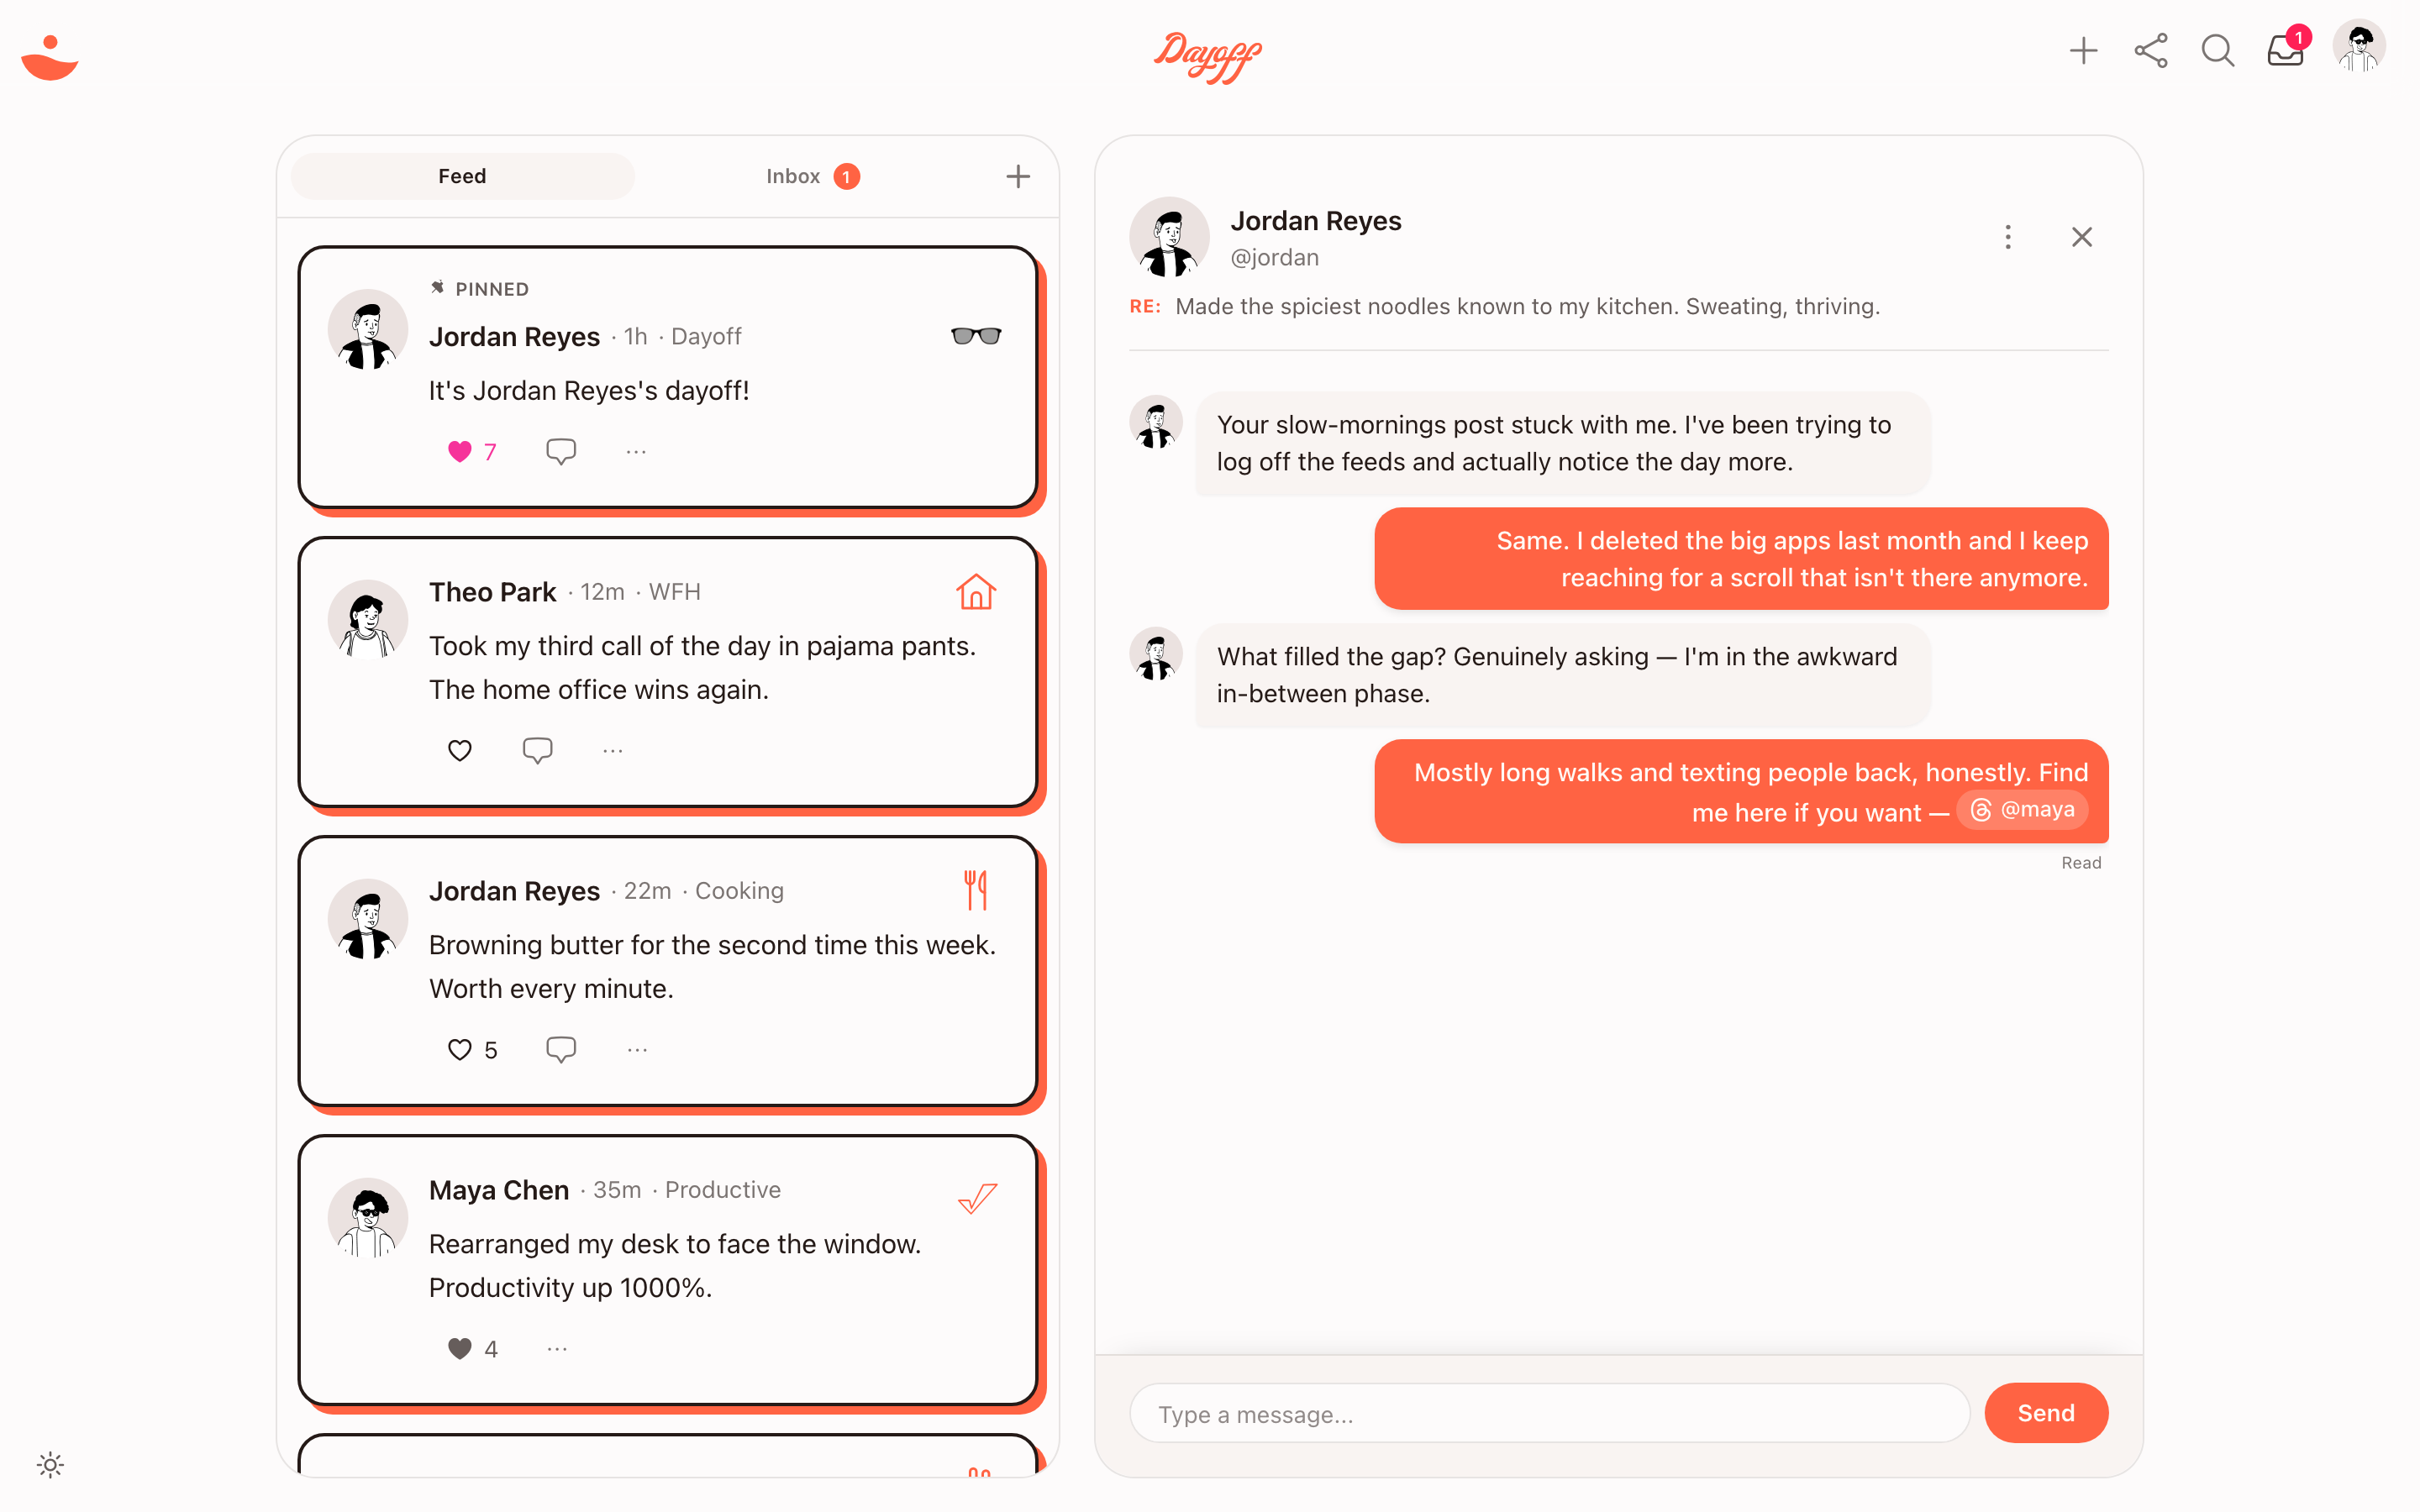Viewport: 2420px width, 1512px height.
Task: Open Jordan Reyes name on pinned post
Action: click(x=514, y=337)
